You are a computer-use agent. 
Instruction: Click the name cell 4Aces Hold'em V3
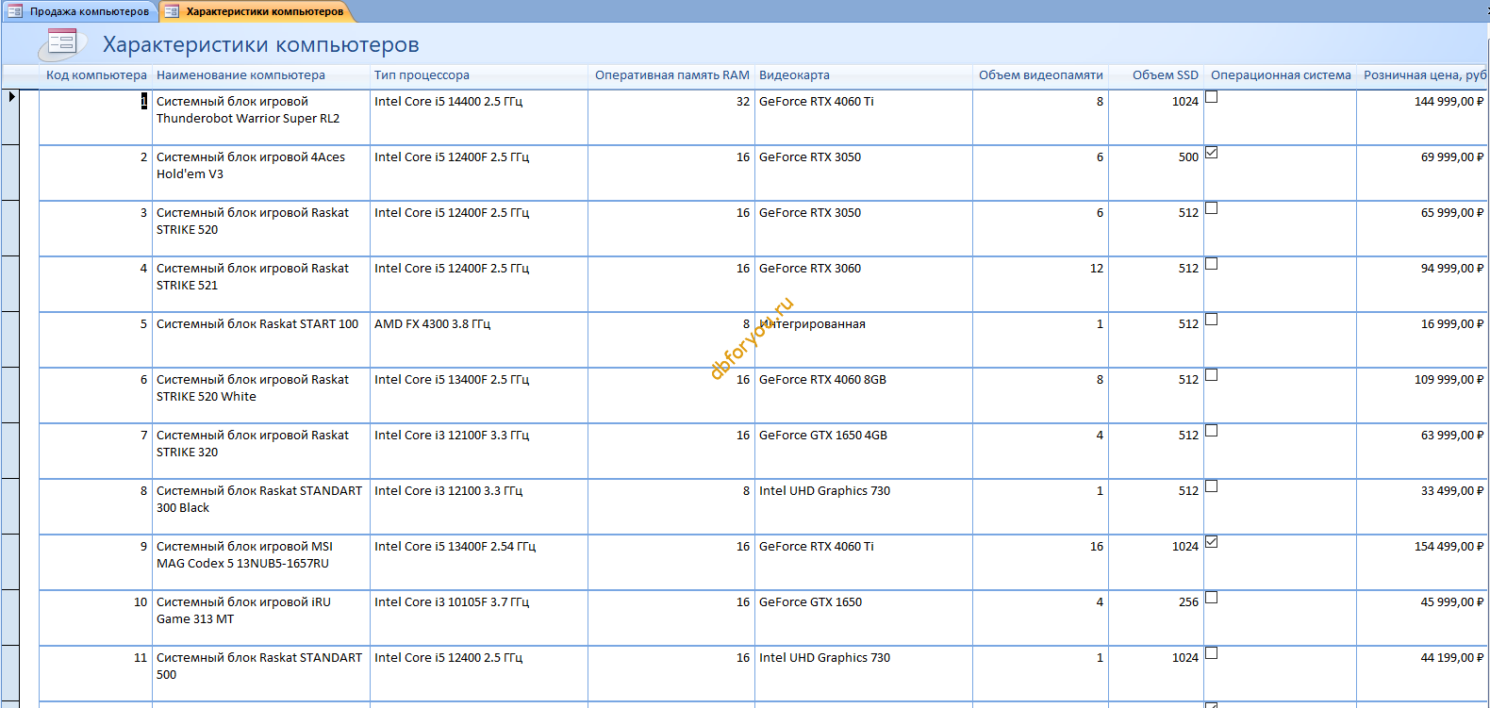click(261, 173)
